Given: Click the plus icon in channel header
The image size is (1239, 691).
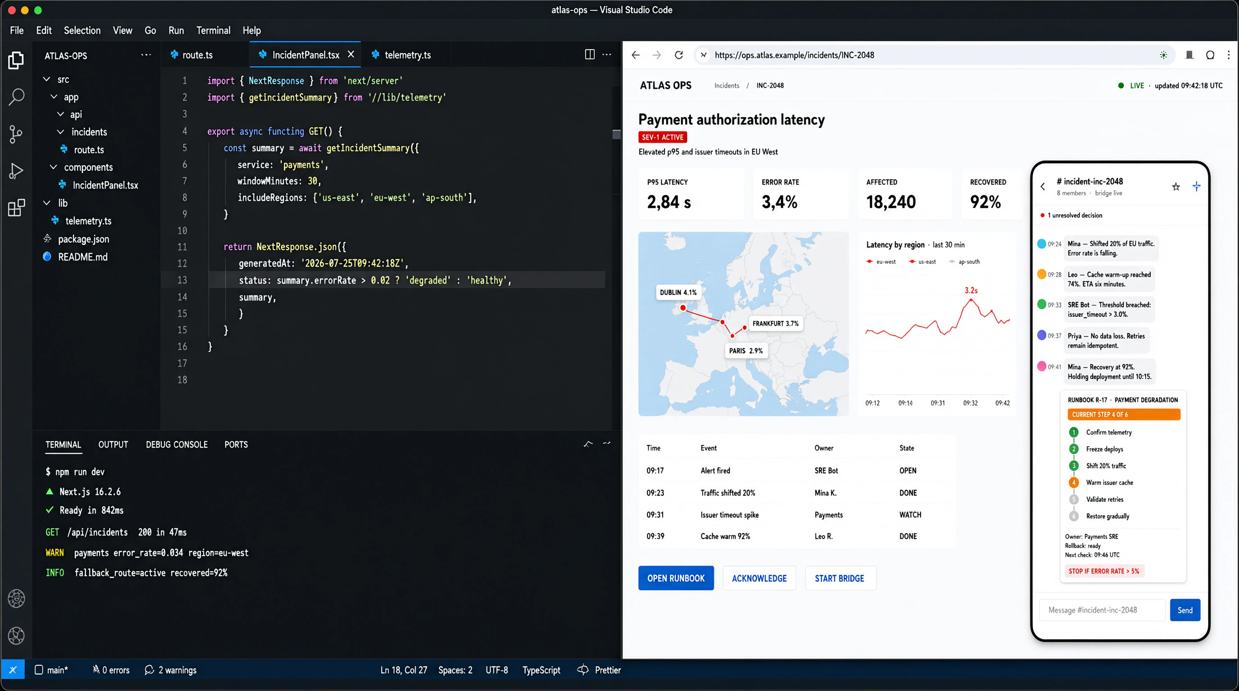Looking at the screenshot, I should 1197,186.
